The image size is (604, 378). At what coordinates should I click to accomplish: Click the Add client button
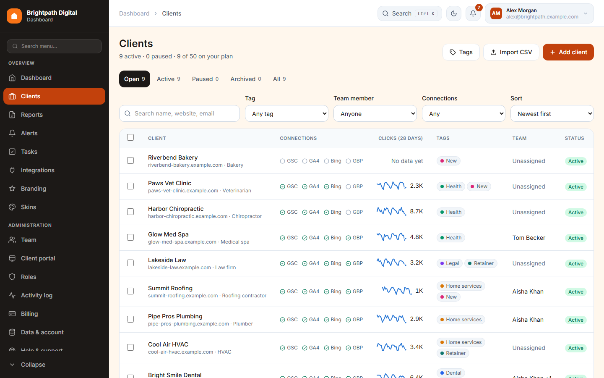(x=568, y=52)
